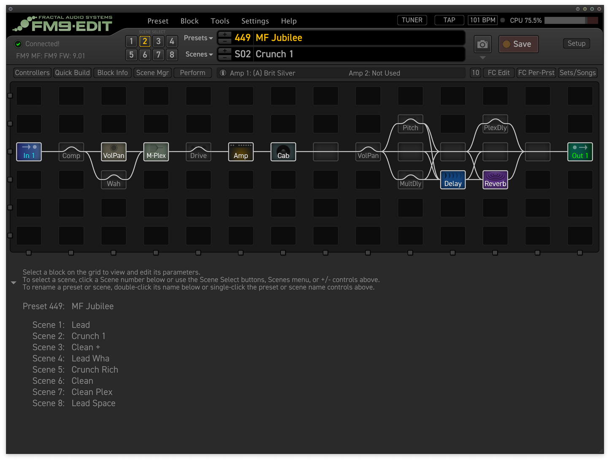This screenshot has height=461, width=610.
Task: Click the Save button
Action: point(518,44)
